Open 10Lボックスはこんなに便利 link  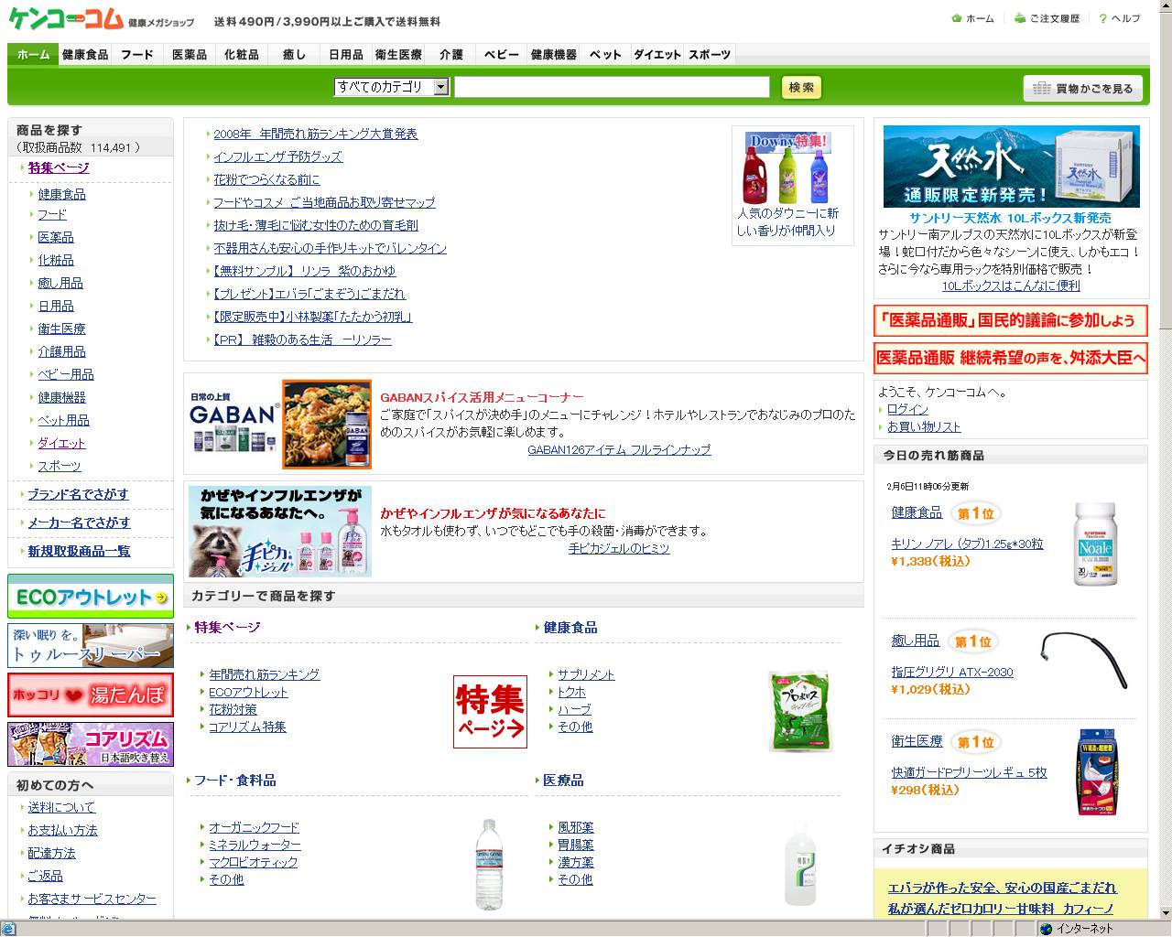pyautogui.click(x=1011, y=285)
